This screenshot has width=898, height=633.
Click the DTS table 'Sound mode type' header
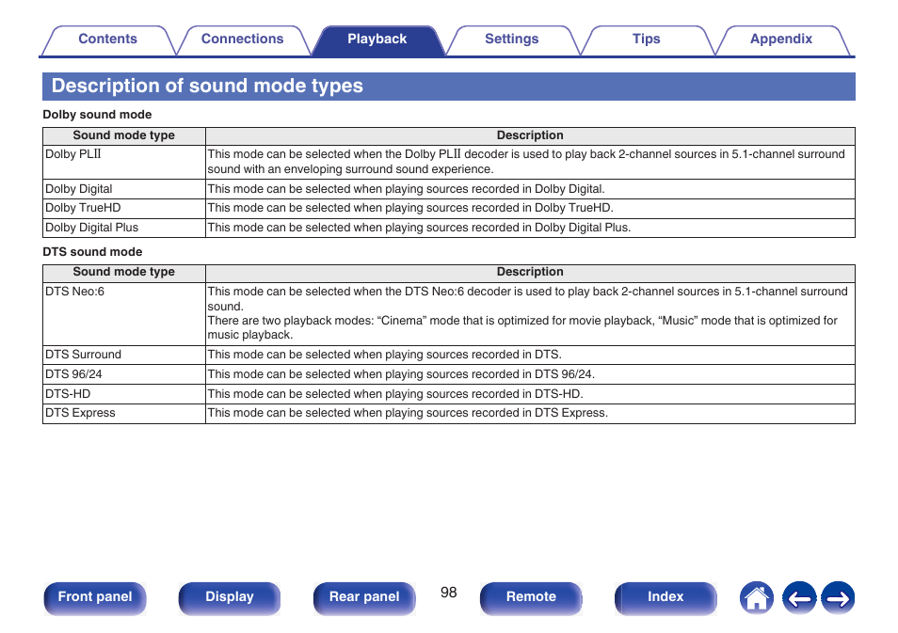[123, 272]
